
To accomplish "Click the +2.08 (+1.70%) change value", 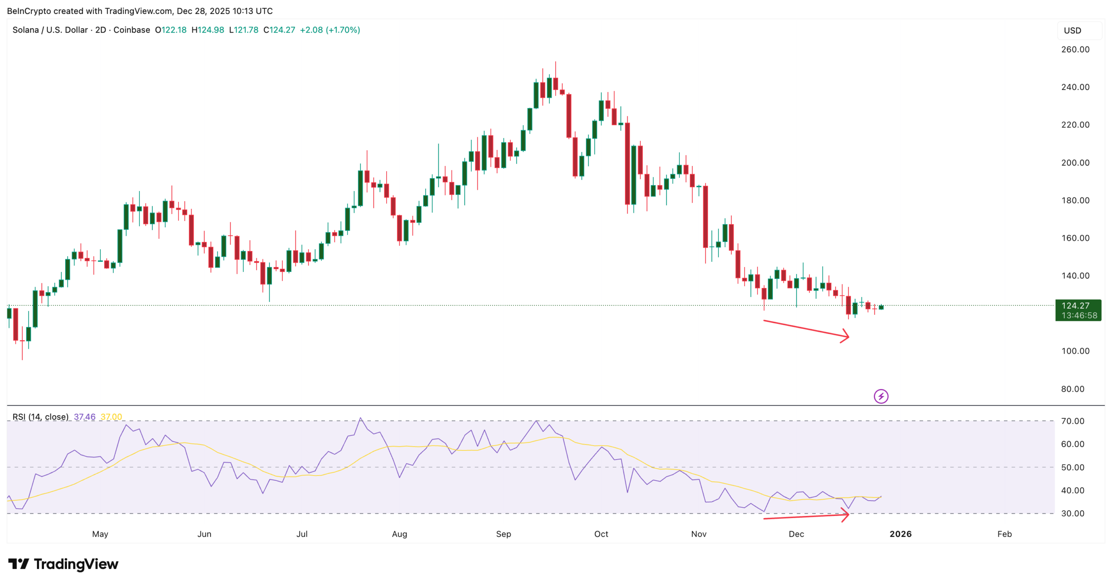I will pos(330,30).
